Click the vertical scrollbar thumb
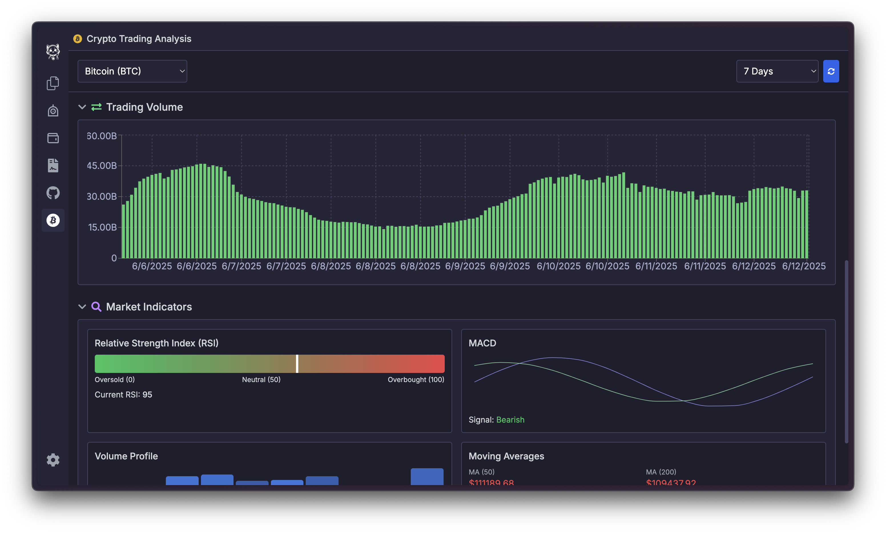The image size is (886, 533). click(x=846, y=352)
